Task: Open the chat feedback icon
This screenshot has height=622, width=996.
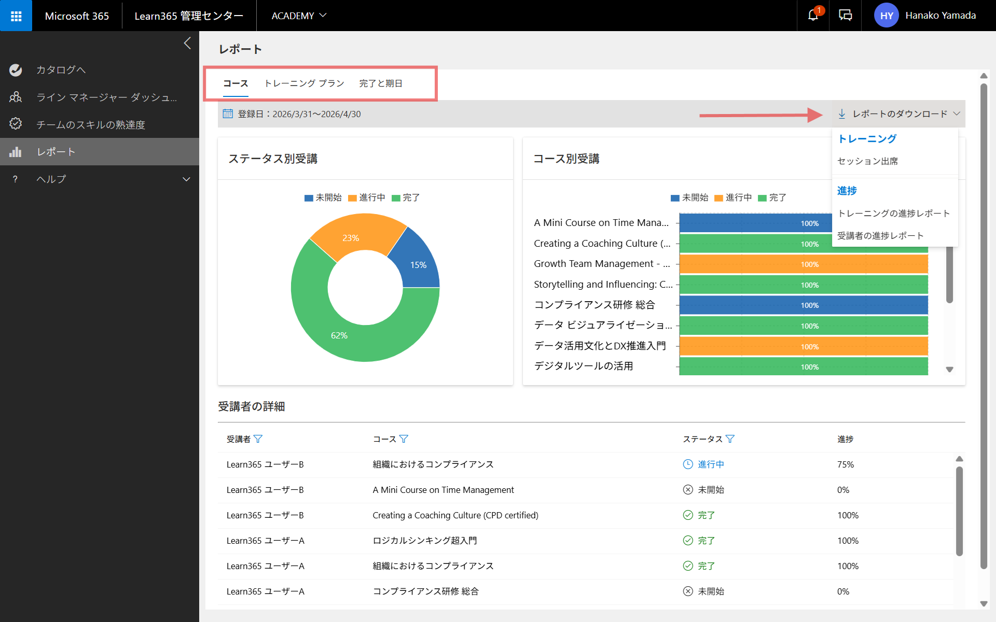Action: point(846,16)
